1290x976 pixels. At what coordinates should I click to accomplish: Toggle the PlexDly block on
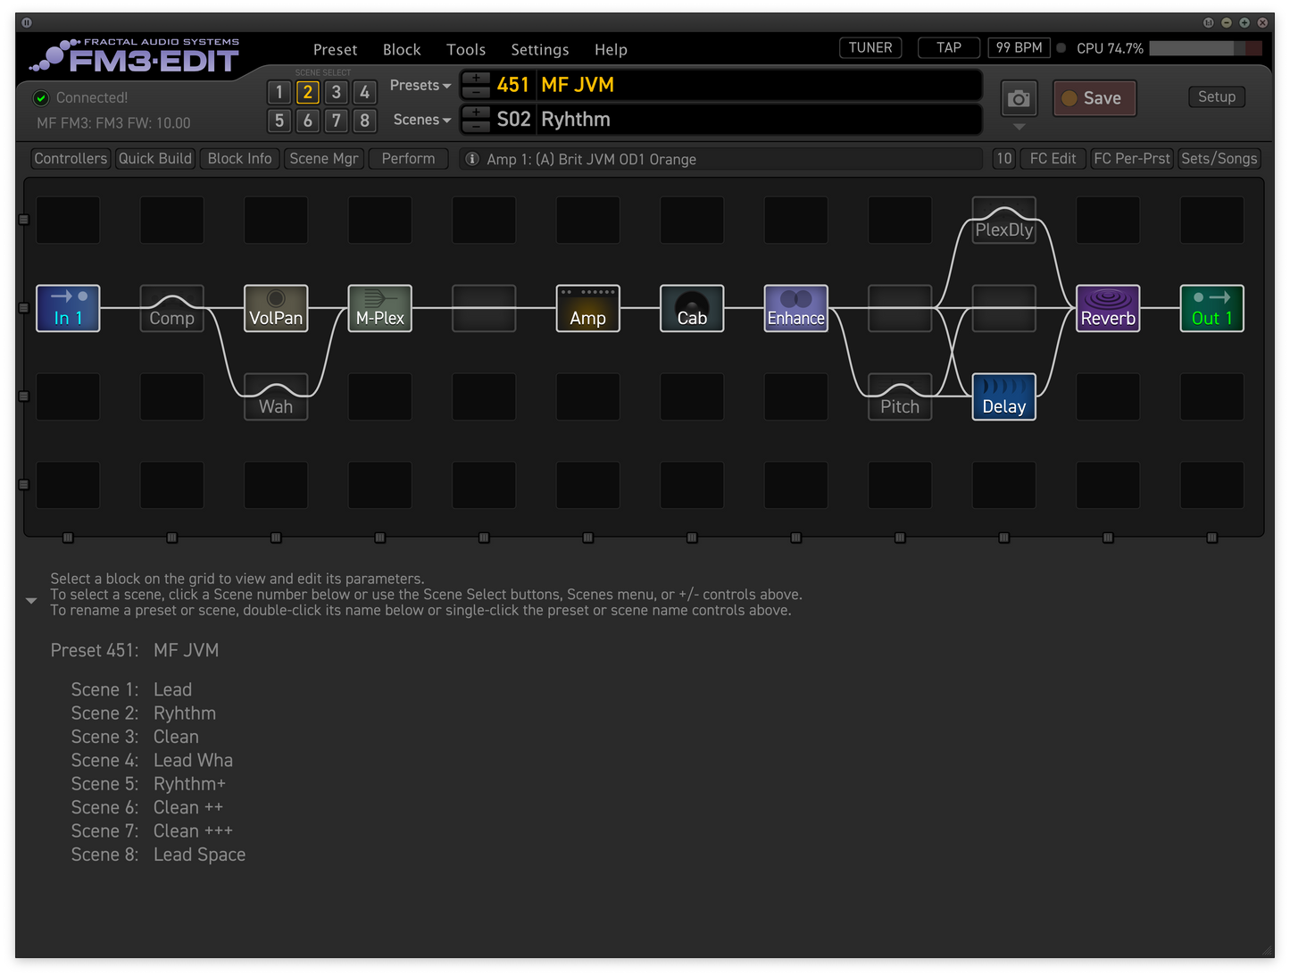(x=1003, y=220)
